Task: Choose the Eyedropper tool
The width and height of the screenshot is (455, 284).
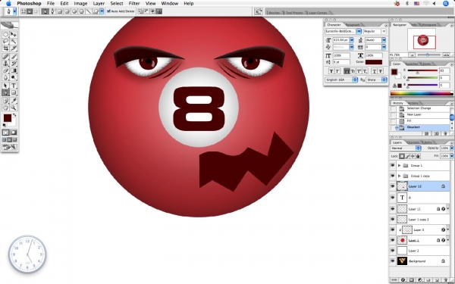Action: coord(14,101)
